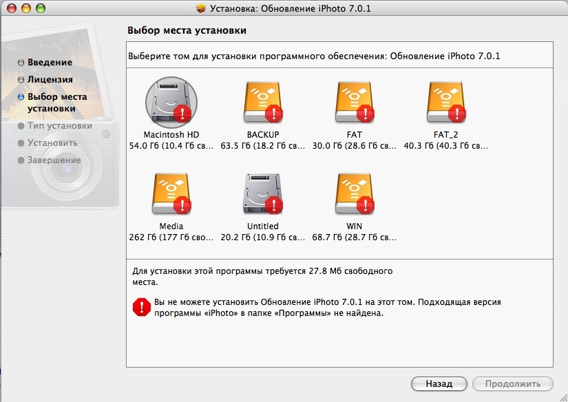Open the Лицензия step in sidebar
568x402 pixels.
[x=45, y=79]
